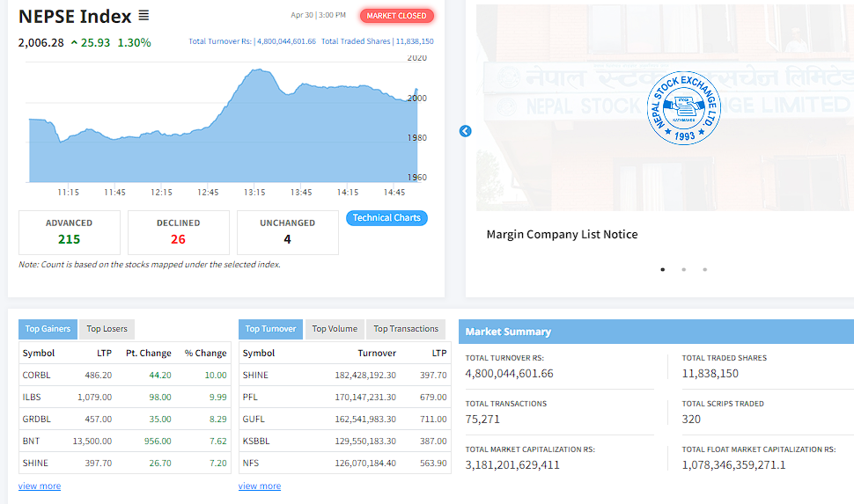Switch to Top Gainers tab

(48, 329)
